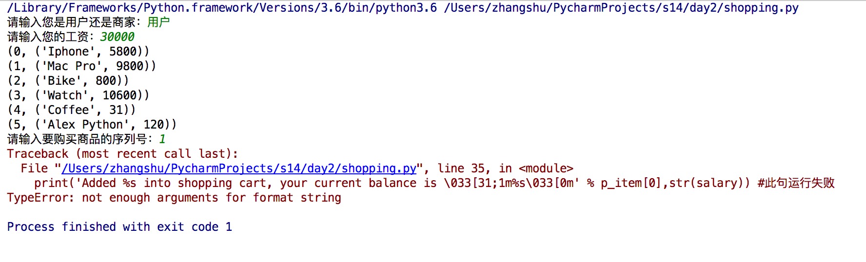Click the 请输入您是用户还是商家 prompt text
The height and width of the screenshot is (262, 866).
tap(71, 22)
